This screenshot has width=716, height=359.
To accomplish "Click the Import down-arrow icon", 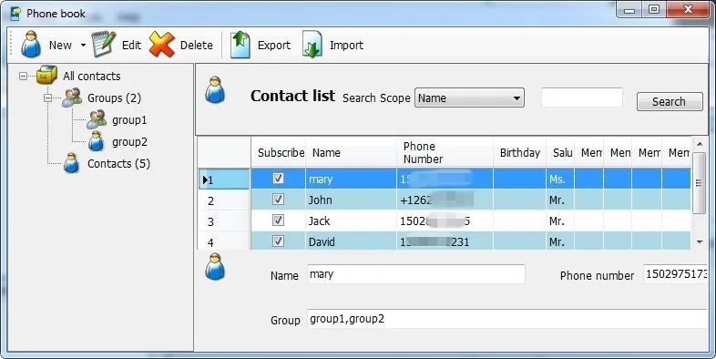I will click(x=312, y=45).
